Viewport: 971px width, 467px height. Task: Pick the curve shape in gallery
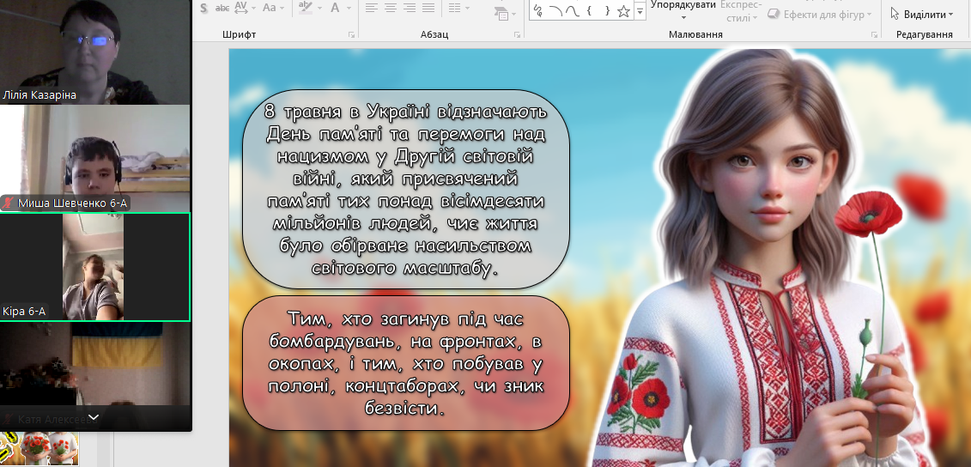pyautogui.click(x=573, y=10)
